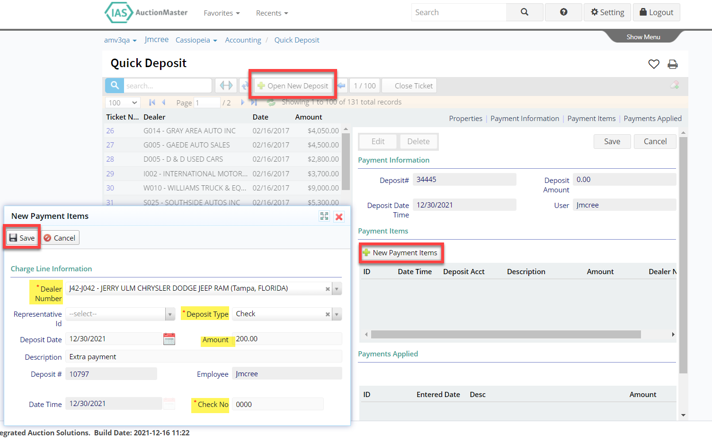The height and width of the screenshot is (441, 712).
Task: Click New Payment Items button
Action: (400, 253)
